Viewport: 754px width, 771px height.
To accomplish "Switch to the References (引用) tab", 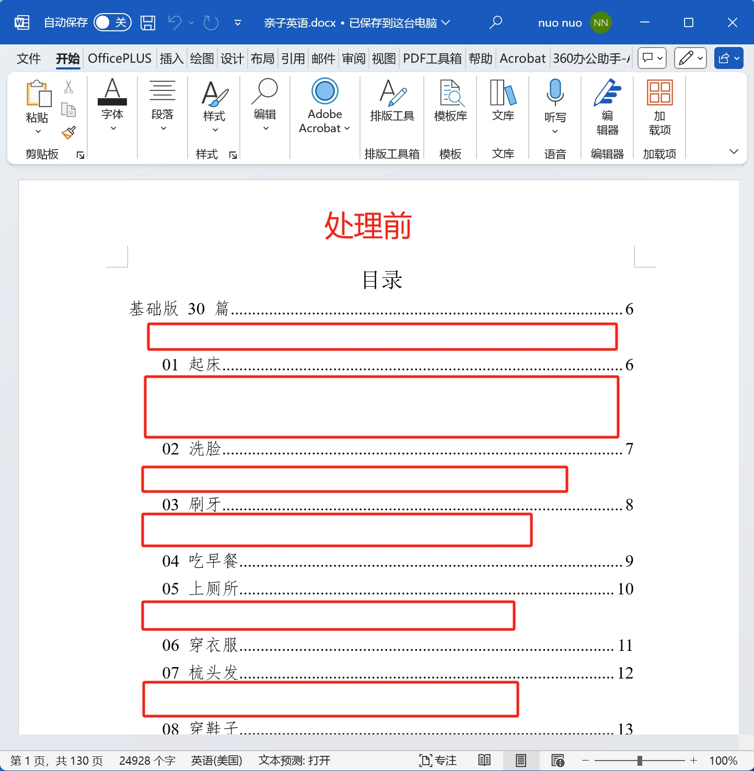I will coord(293,59).
